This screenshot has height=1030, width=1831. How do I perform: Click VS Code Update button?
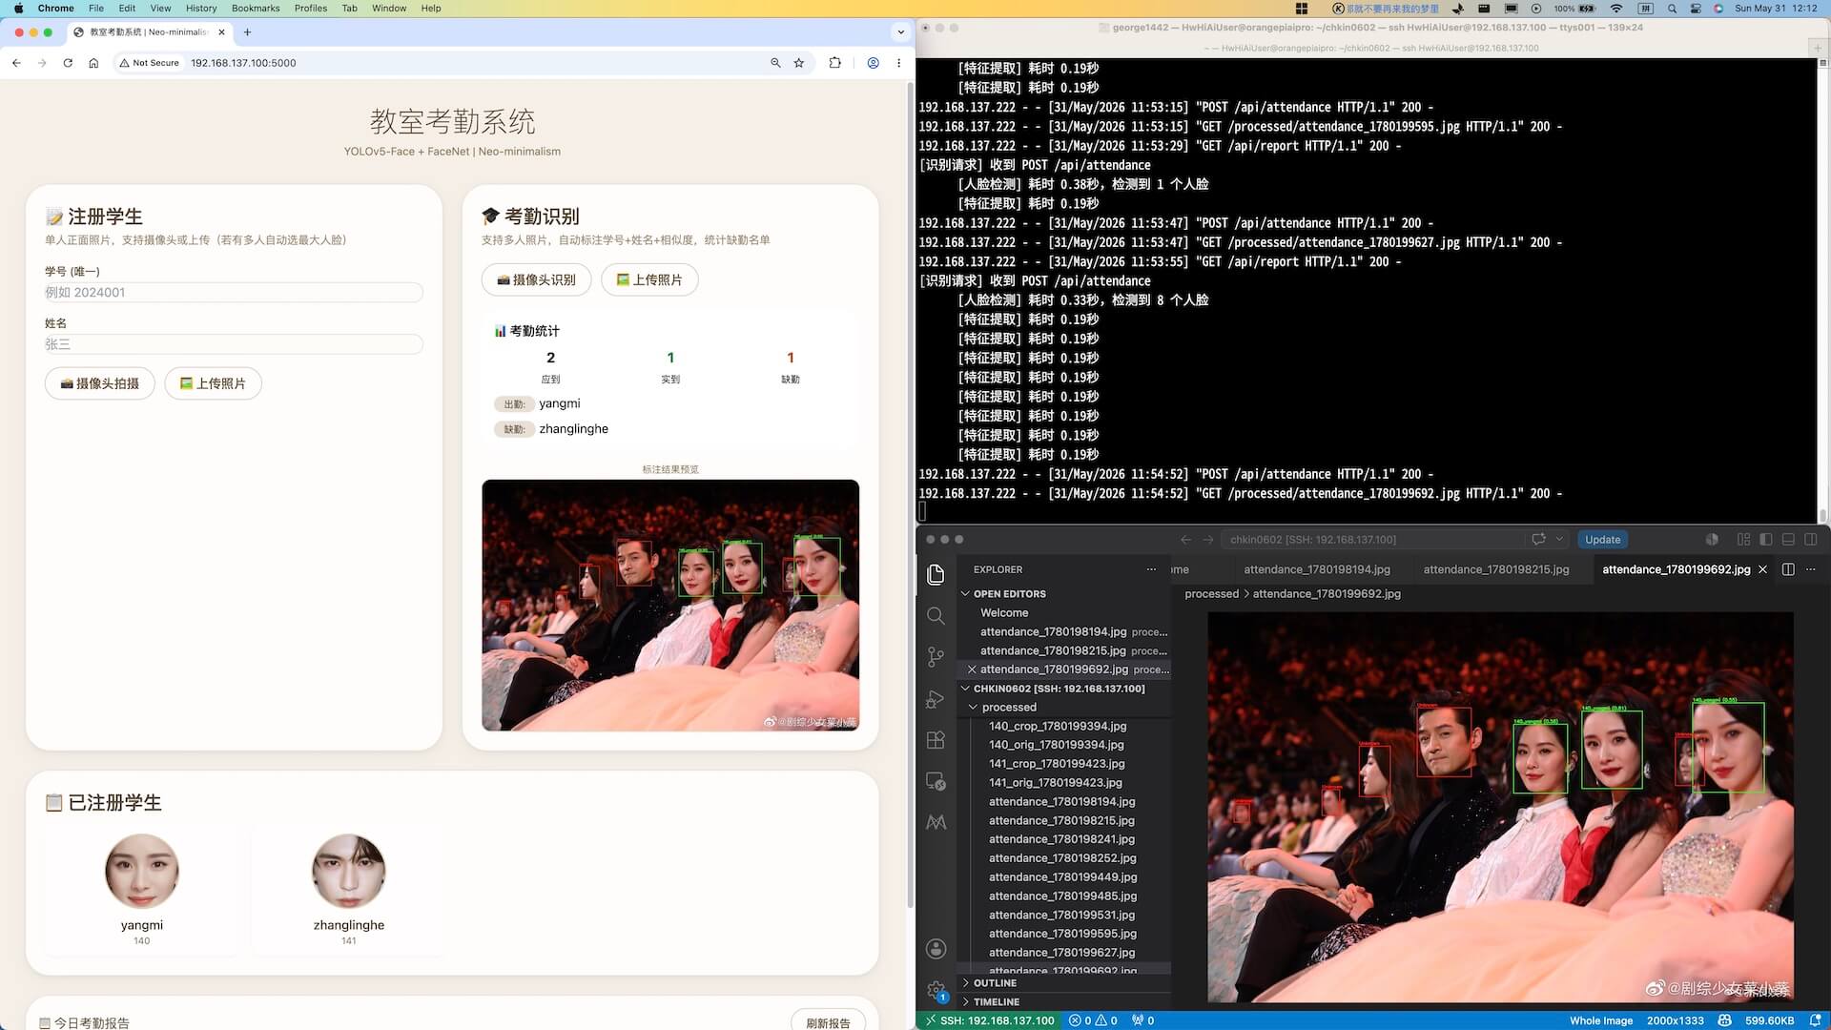[1602, 540]
